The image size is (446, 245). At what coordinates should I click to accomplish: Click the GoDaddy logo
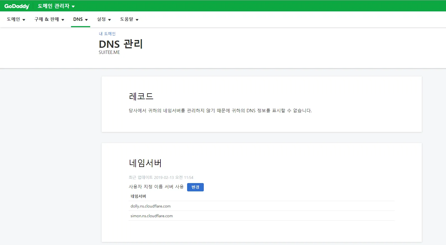pyautogui.click(x=17, y=6)
